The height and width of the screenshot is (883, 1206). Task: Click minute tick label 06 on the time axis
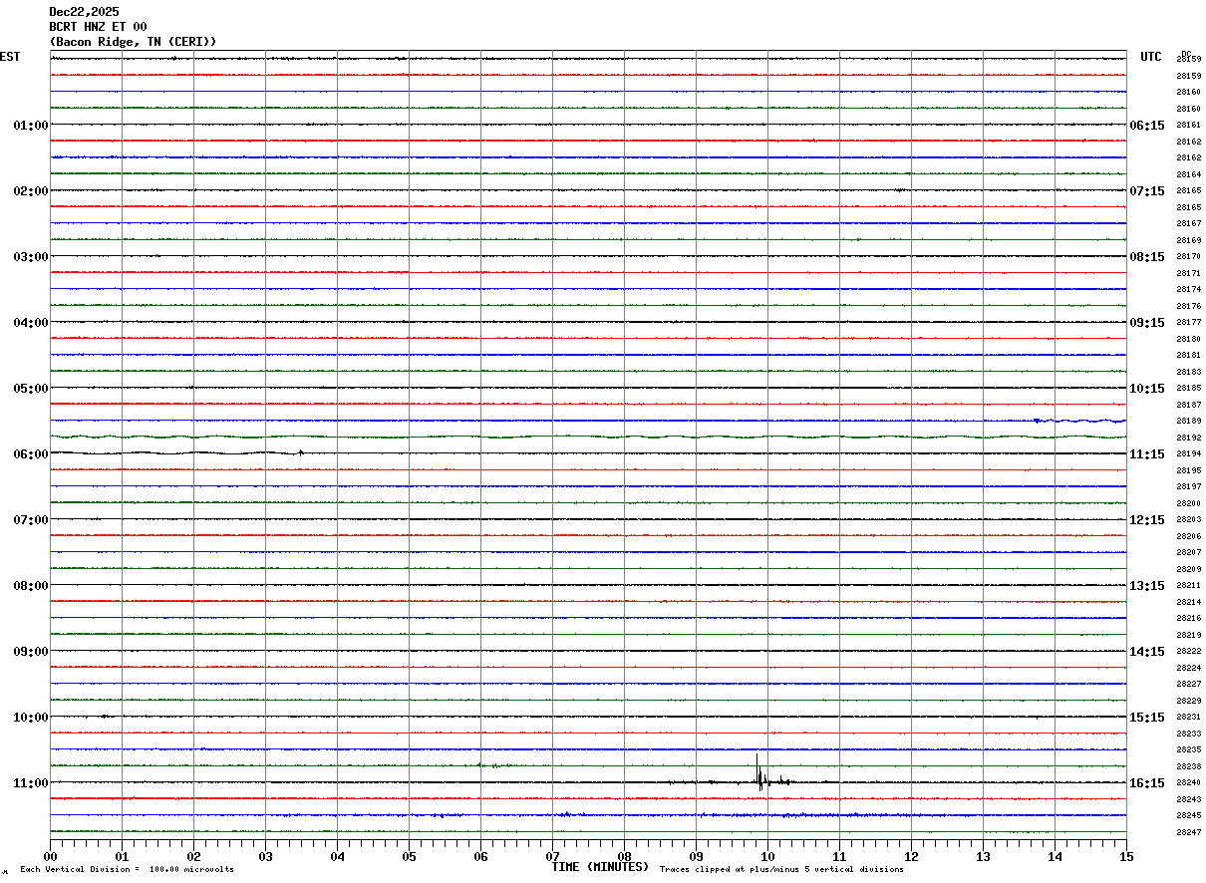[x=481, y=856]
